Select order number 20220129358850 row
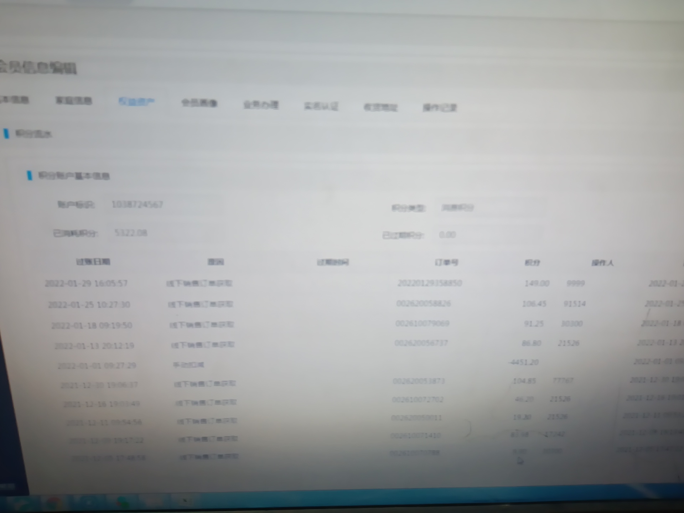The width and height of the screenshot is (684, 513). (x=430, y=283)
